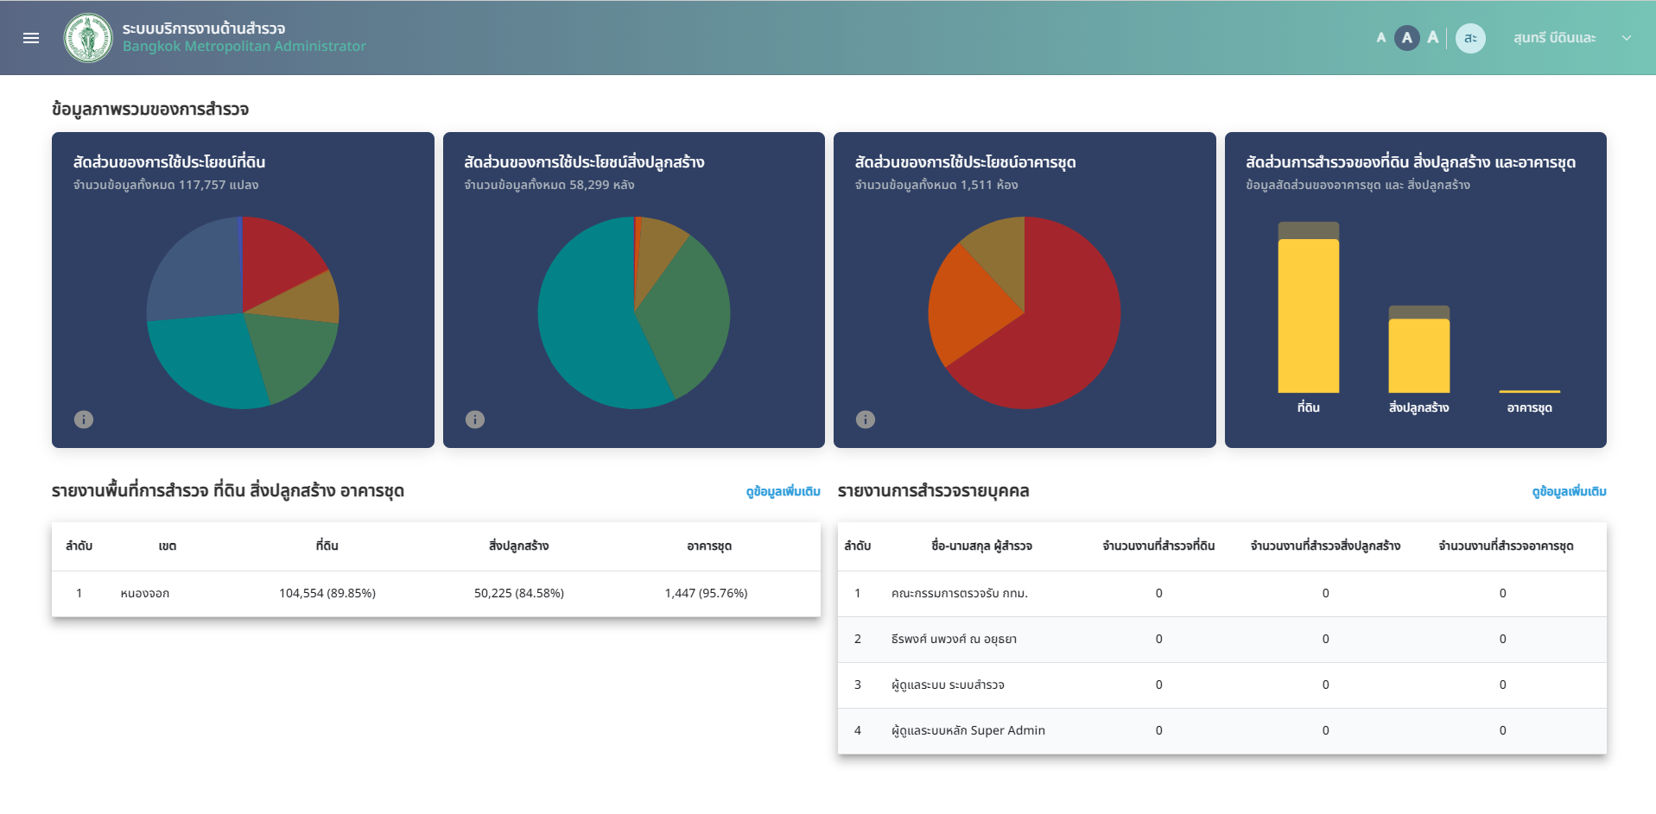Image resolution: width=1656 pixels, height=814 pixels.
Task: View more data for per-person survey report
Action: pos(1569,491)
